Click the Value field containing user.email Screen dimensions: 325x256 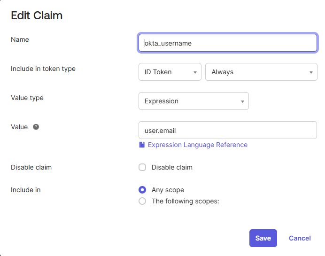(x=228, y=130)
